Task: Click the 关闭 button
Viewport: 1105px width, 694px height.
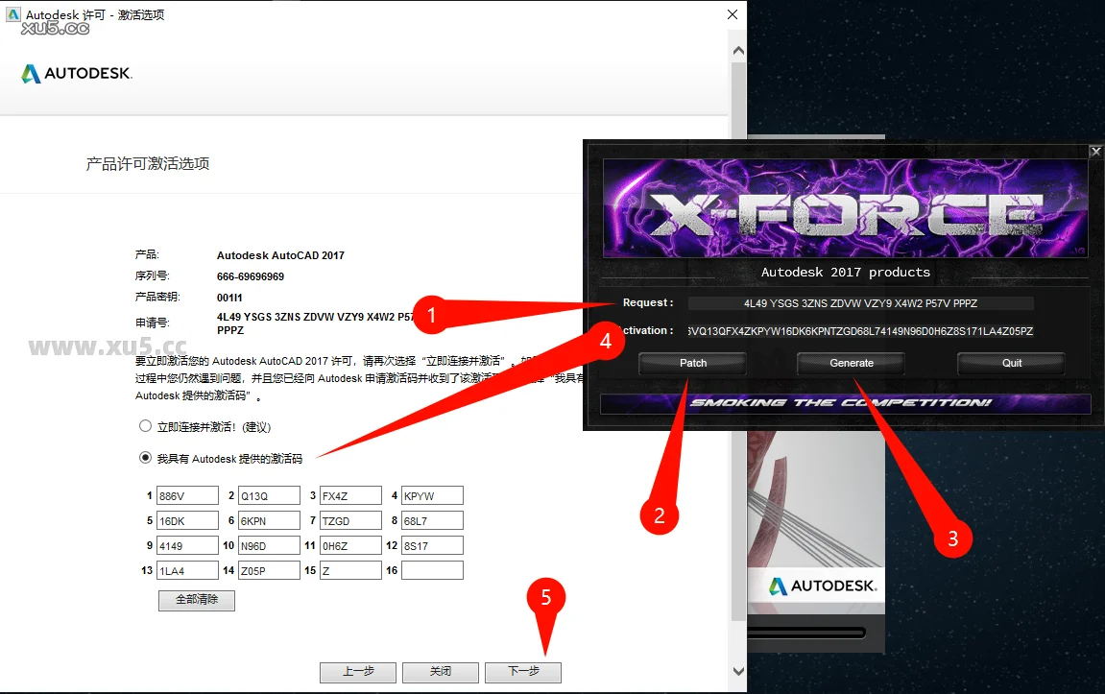Action: point(440,672)
